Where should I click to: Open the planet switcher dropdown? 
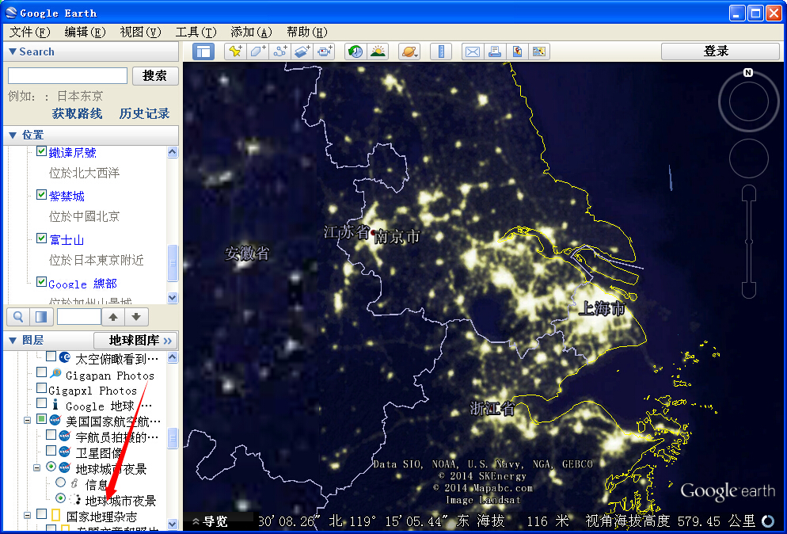409,51
